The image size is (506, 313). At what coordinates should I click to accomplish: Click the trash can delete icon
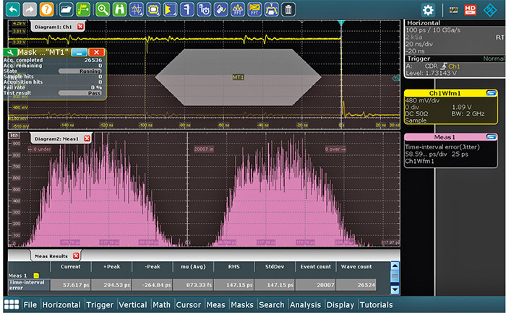coord(288,9)
